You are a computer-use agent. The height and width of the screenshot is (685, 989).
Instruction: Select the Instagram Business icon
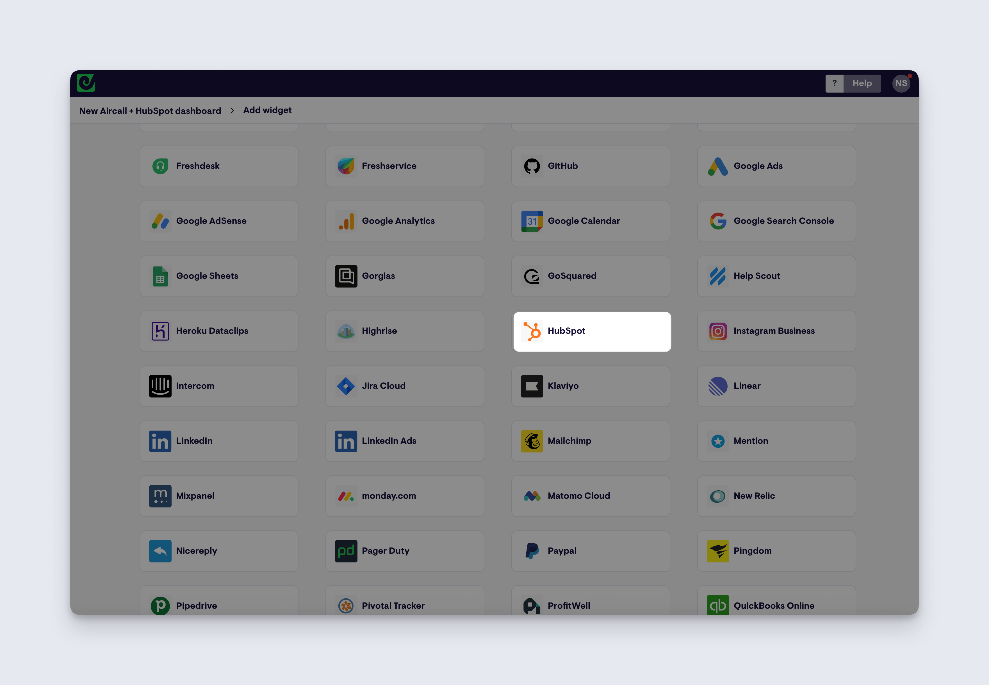pyautogui.click(x=718, y=331)
